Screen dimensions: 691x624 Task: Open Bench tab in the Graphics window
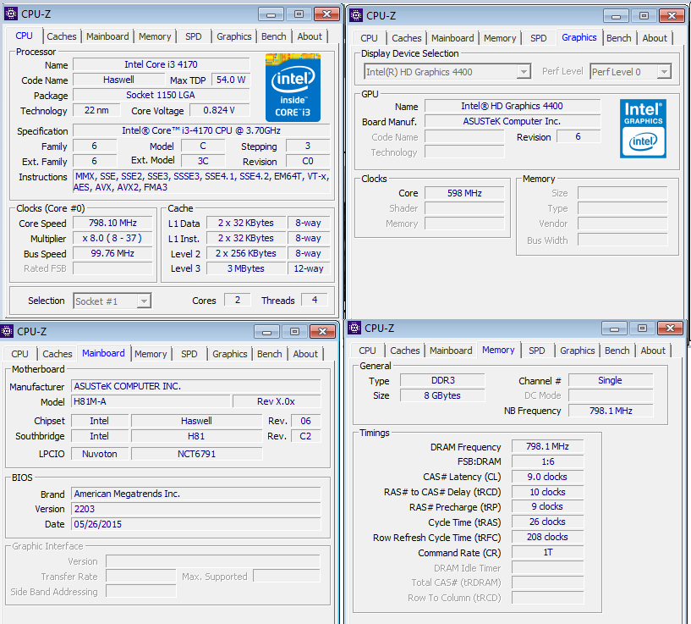(619, 38)
